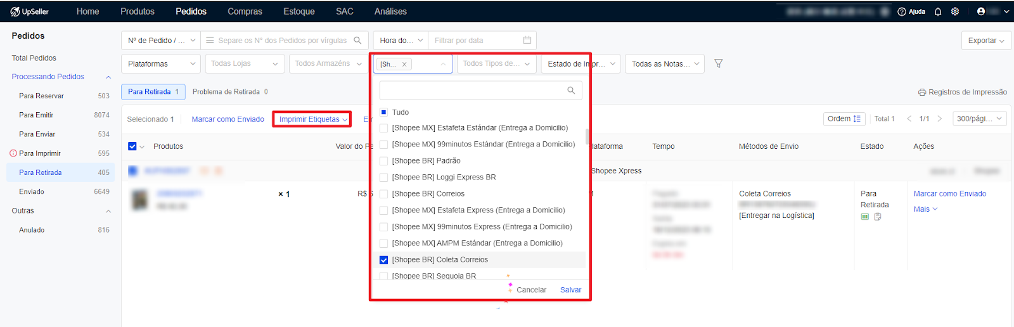Click the Imprimir Etiquetas button

(313, 119)
